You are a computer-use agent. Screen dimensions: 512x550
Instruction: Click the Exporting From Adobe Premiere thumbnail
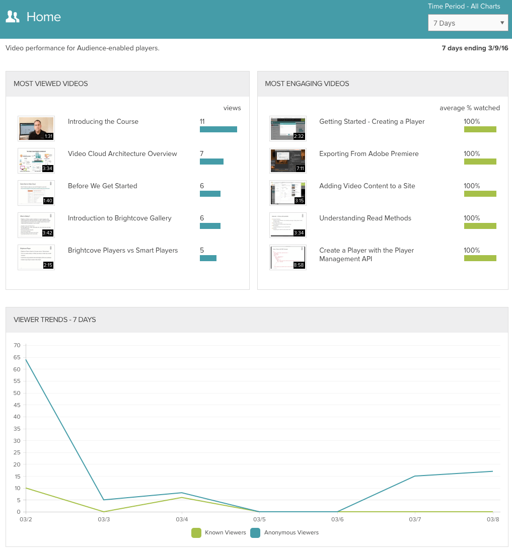coord(287,161)
